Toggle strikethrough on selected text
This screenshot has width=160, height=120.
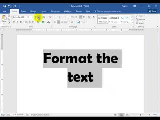(26, 22)
